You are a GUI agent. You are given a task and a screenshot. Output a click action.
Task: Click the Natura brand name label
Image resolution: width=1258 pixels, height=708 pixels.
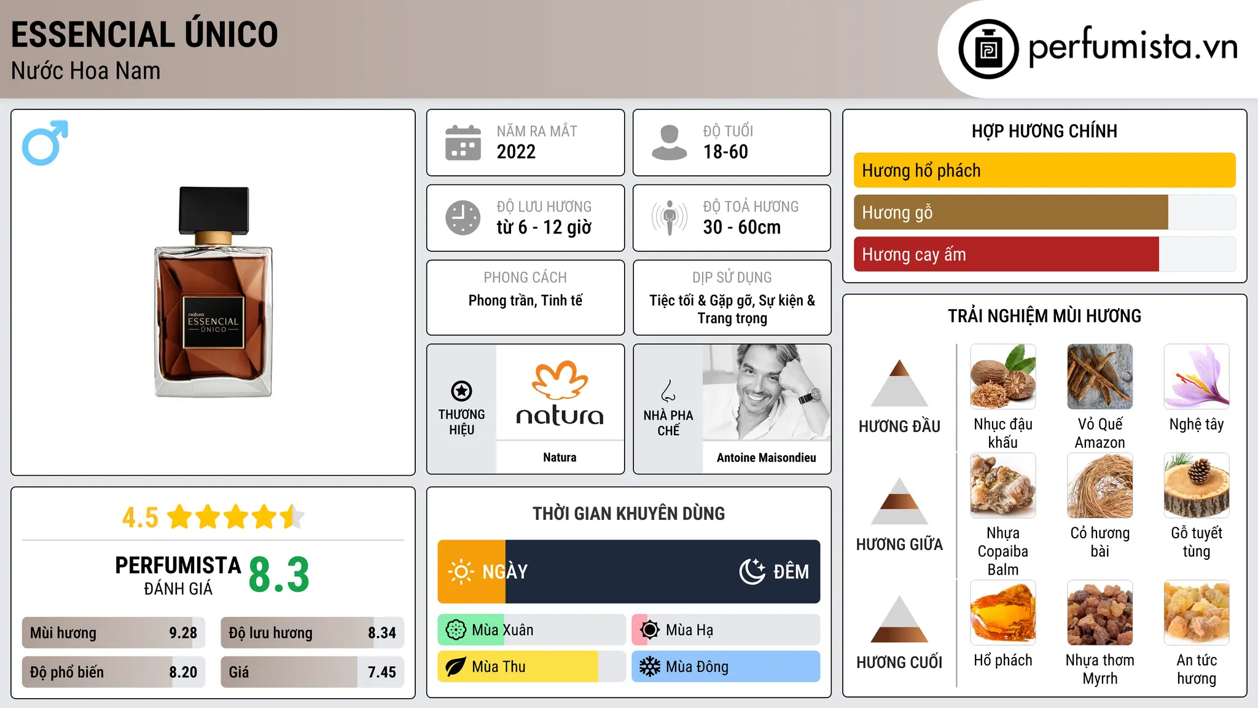pos(560,457)
